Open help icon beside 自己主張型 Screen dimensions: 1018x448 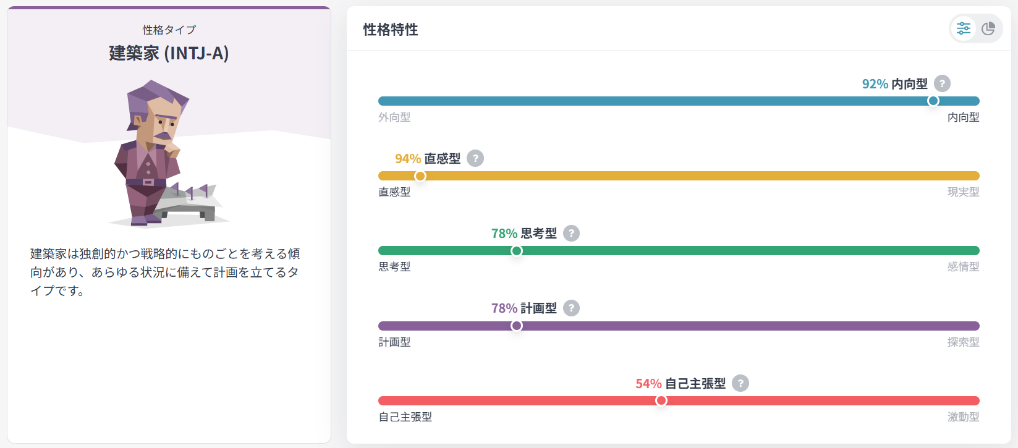tap(740, 383)
